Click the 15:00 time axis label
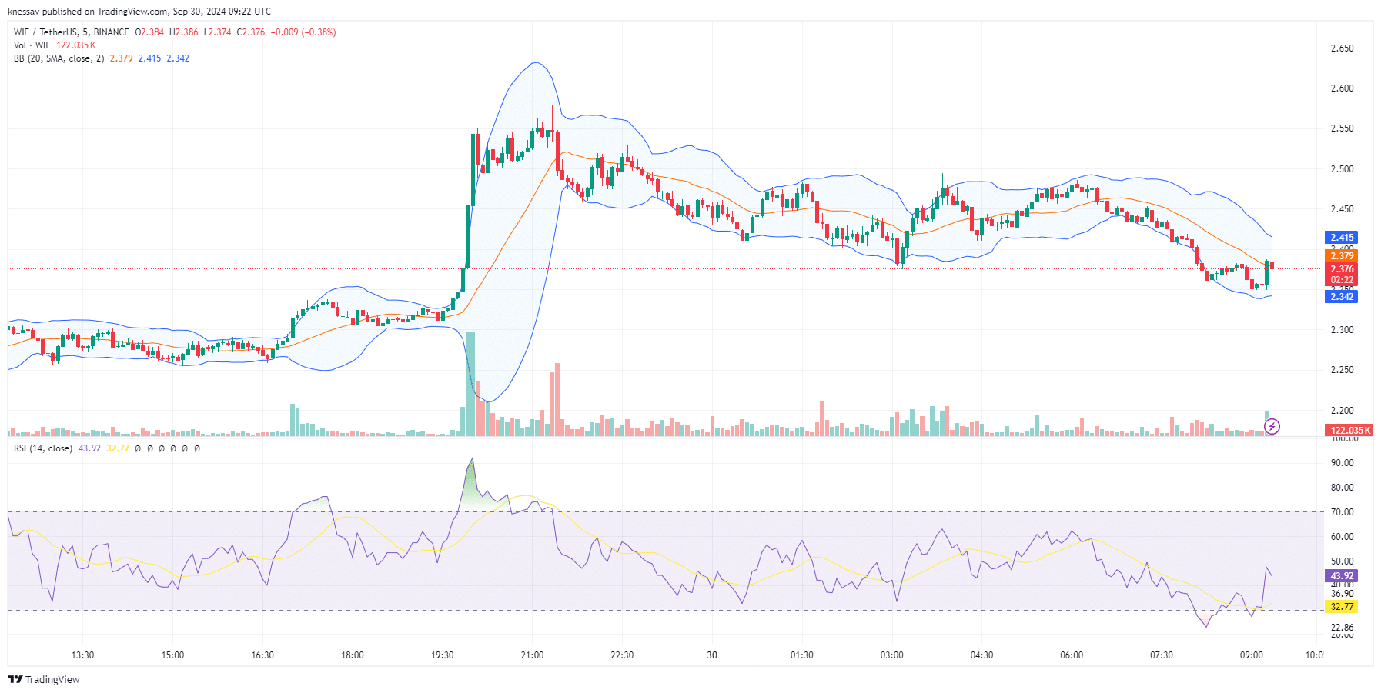 click(172, 655)
